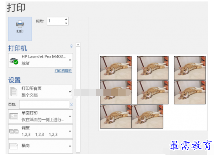The width and height of the screenshot is (215, 157).
Task: Click the collated pages icon
Action: (14, 131)
